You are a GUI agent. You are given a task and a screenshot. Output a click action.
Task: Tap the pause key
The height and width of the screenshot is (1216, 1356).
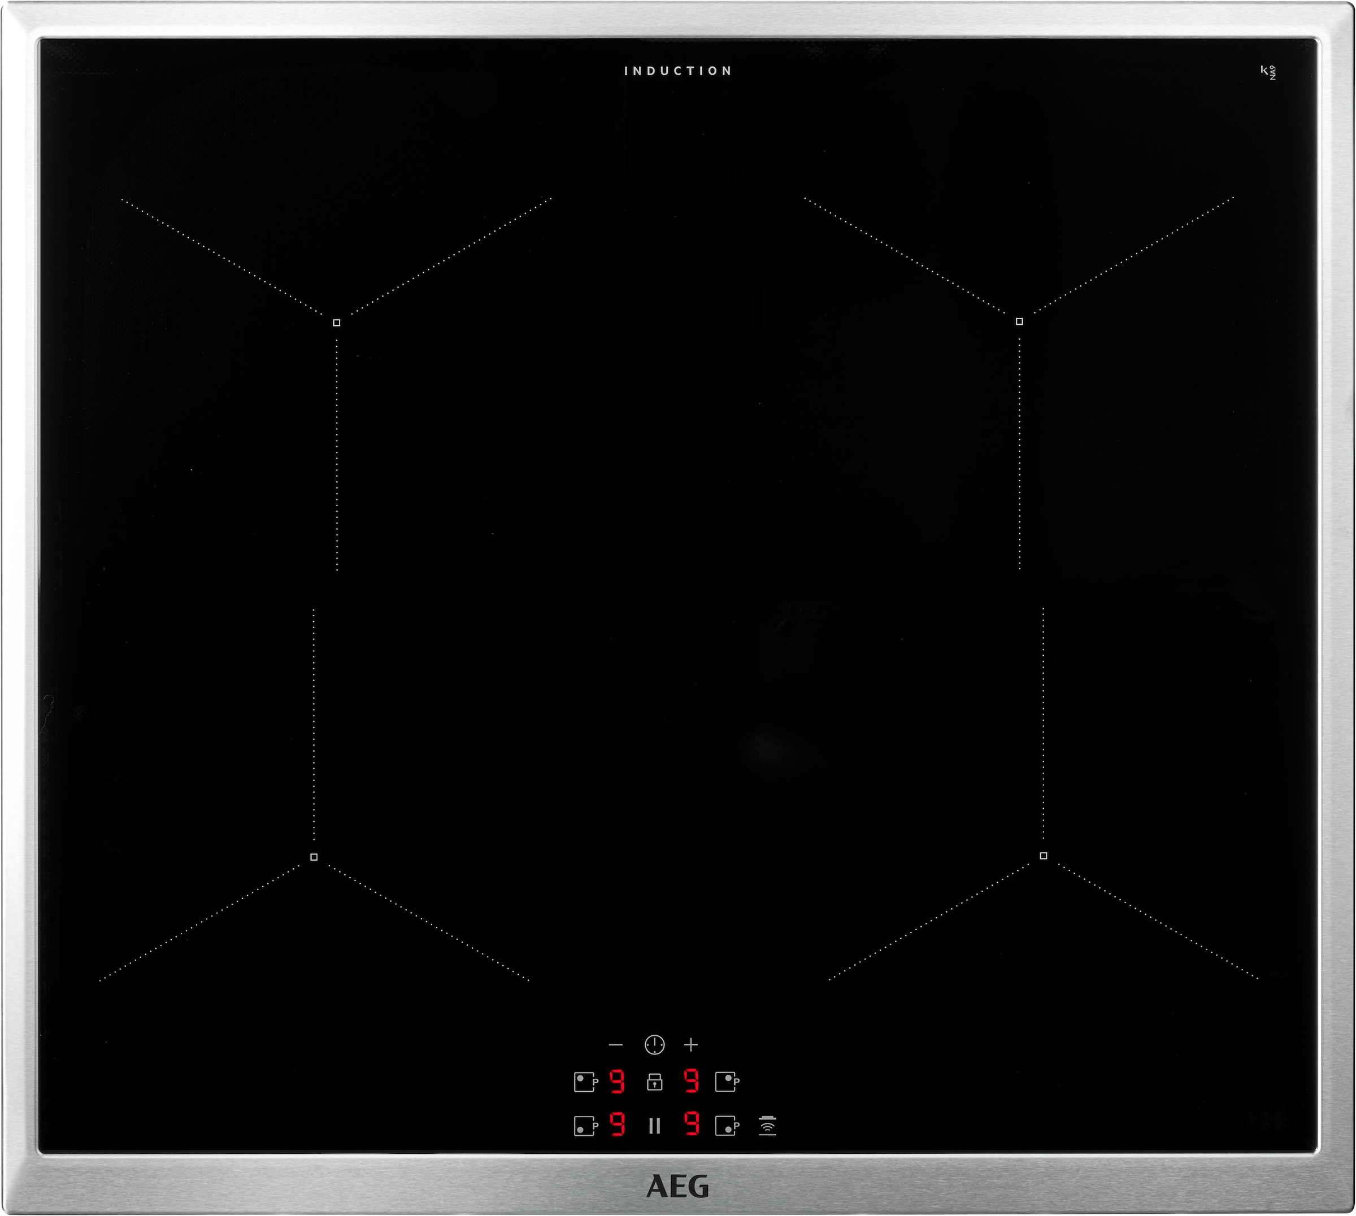(655, 1126)
